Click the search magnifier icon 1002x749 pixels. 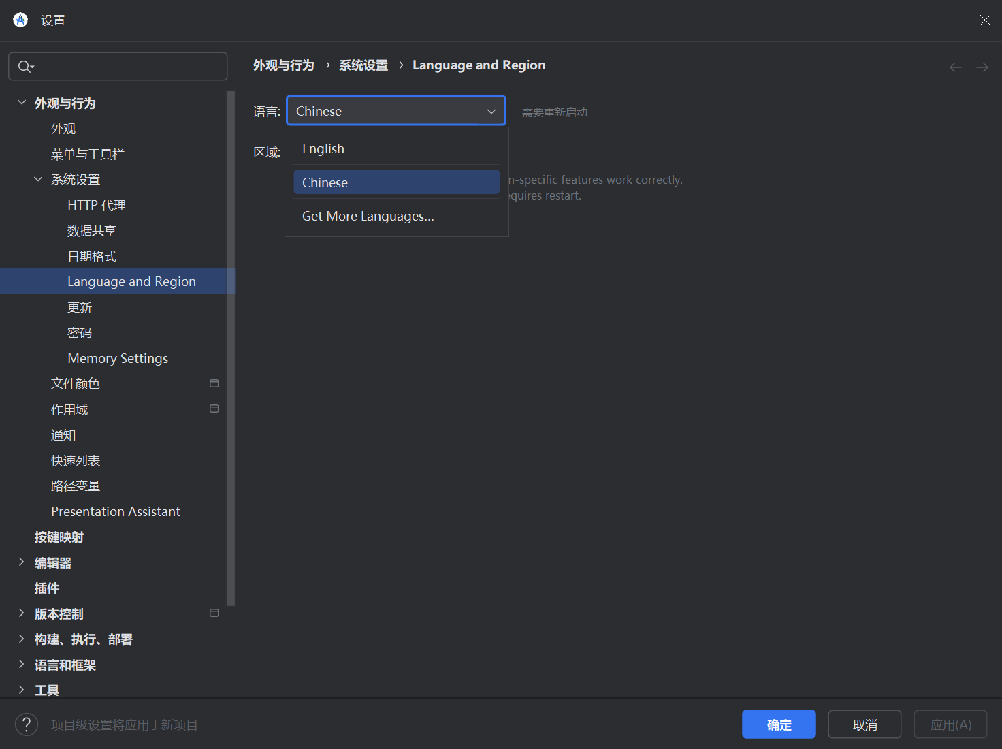coord(25,67)
